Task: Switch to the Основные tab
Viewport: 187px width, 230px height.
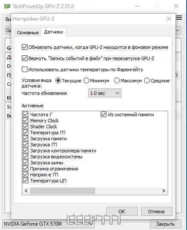Action: point(28,33)
